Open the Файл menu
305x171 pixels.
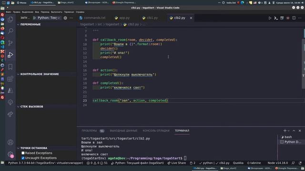(x=9, y=12)
